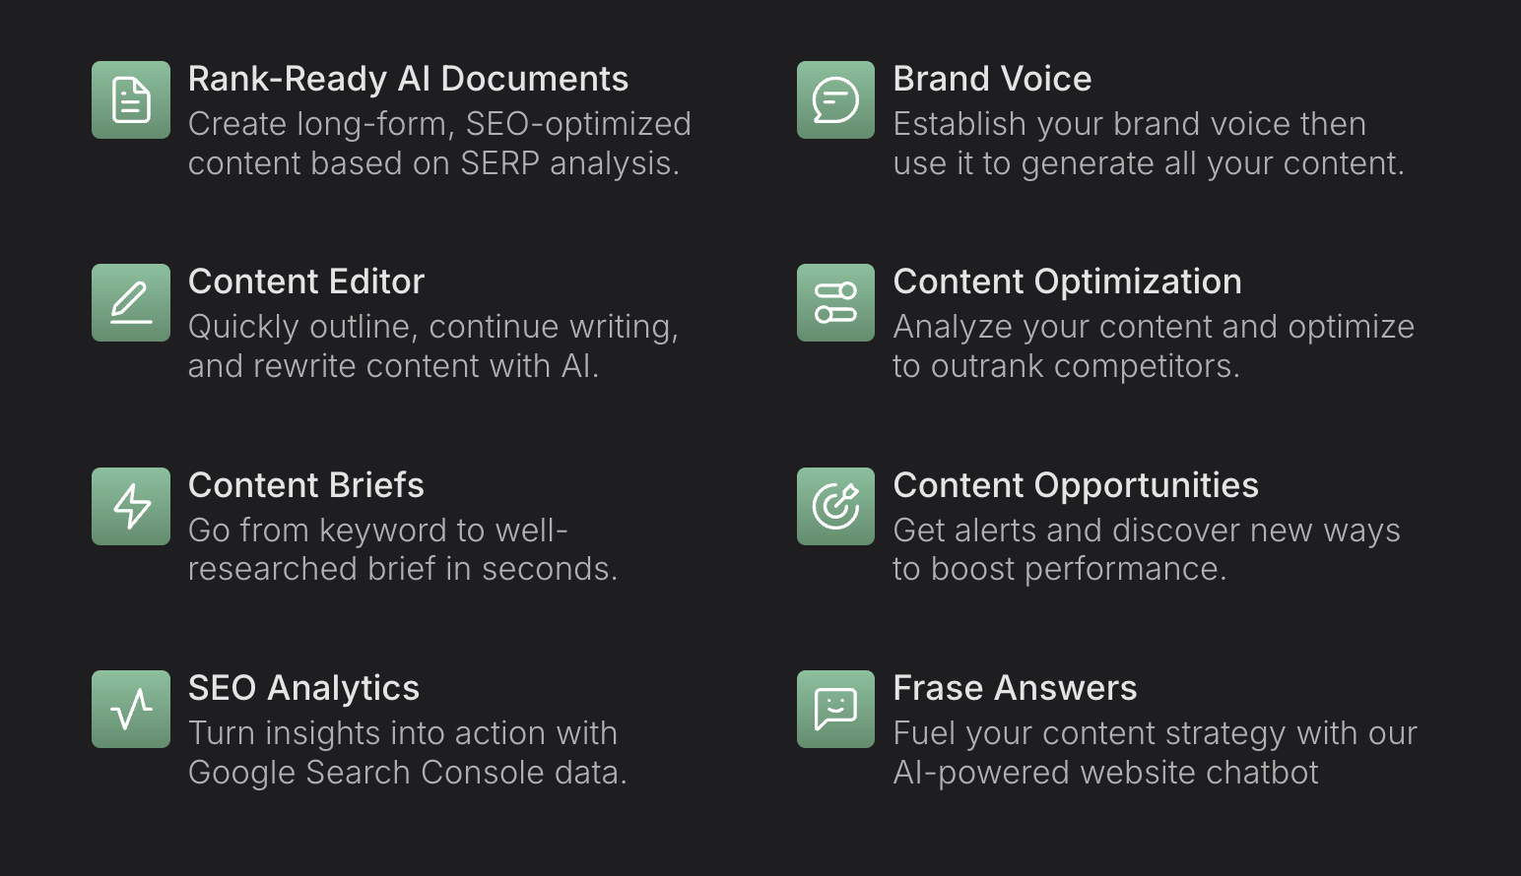The height and width of the screenshot is (876, 1521).
Task: Open the Frase Answers heading
Action: point(1015,688)
